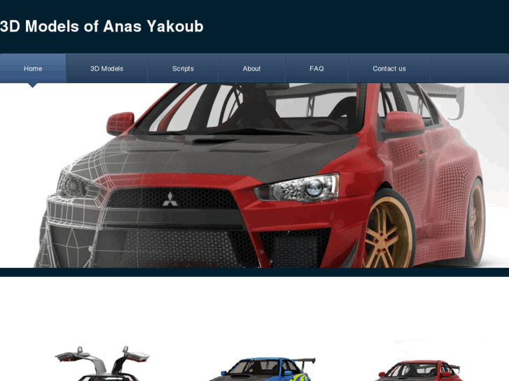The height and width of the screenshot is (381, 509).
Task: Click the Home navigation tab
Action: pyautogui.click(x=33, y=69)
